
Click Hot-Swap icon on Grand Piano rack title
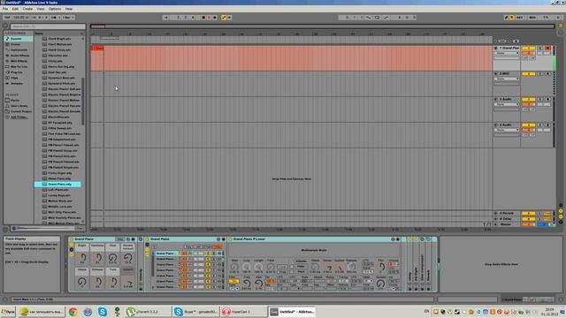(127, 239)
